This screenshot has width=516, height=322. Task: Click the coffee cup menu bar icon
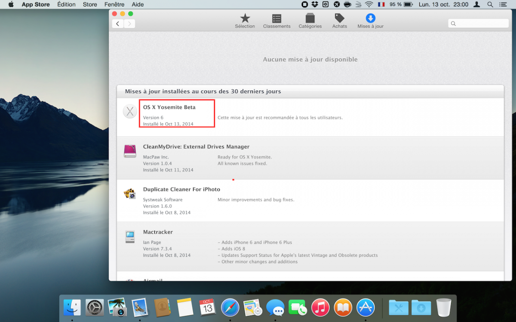tap(348, 4)
